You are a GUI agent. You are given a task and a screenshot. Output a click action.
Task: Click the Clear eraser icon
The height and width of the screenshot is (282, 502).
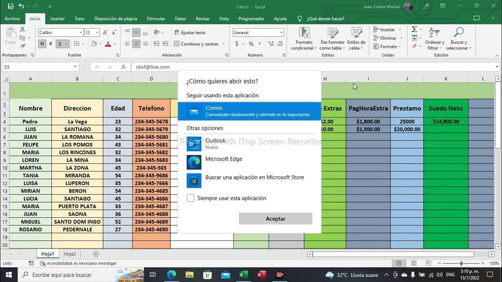[414, 46]
